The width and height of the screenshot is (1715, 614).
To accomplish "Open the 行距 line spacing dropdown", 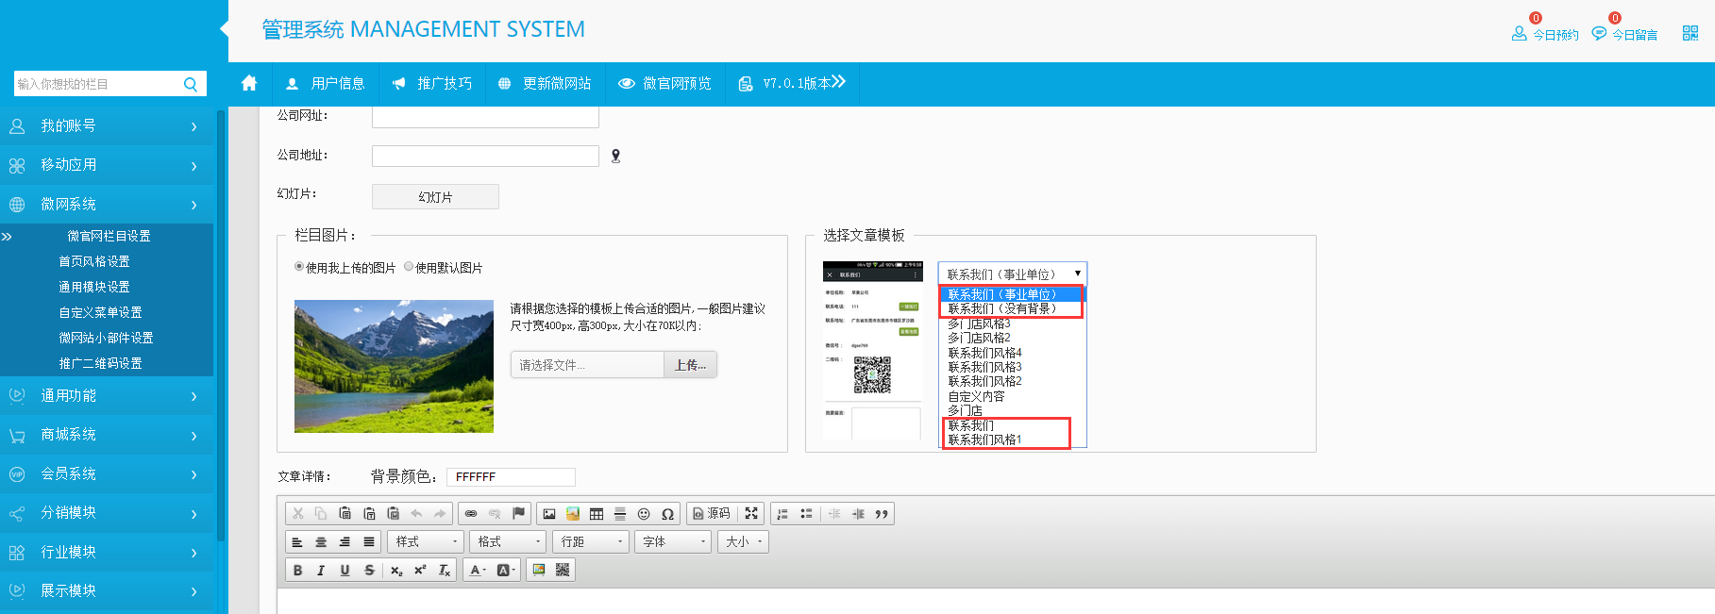I will [591, 541].
